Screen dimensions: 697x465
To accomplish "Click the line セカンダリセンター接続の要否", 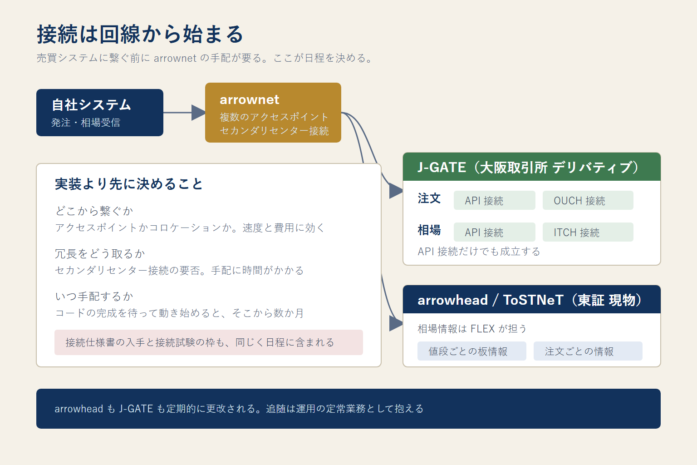I will [x=179, y=270].
